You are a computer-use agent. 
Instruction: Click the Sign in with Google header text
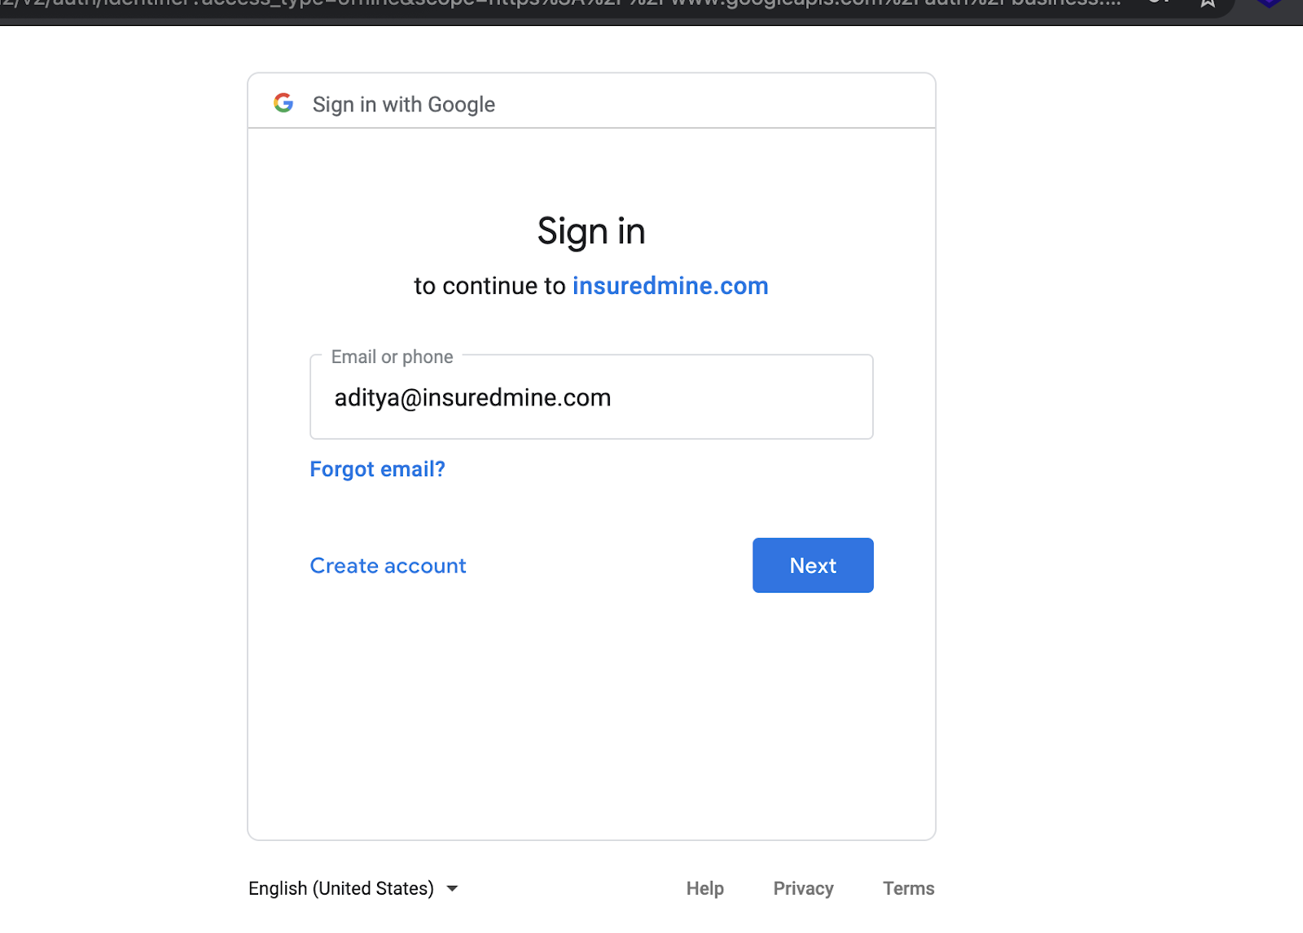pyautogui.click(x=404, y=104)
